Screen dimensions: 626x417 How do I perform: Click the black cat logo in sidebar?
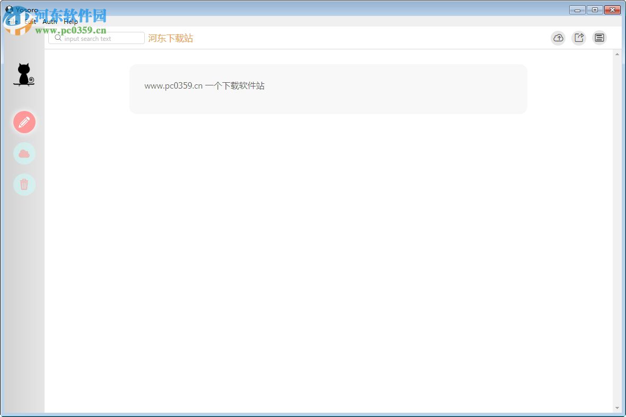click(x=24, y=75)
